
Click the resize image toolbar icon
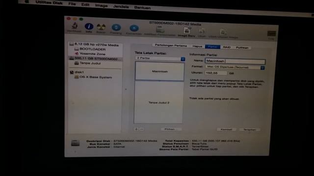[x=223, y=32]
